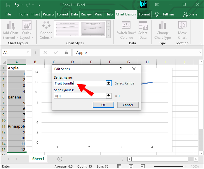Click the Tell me lightbulb icon

coord(157,14)
